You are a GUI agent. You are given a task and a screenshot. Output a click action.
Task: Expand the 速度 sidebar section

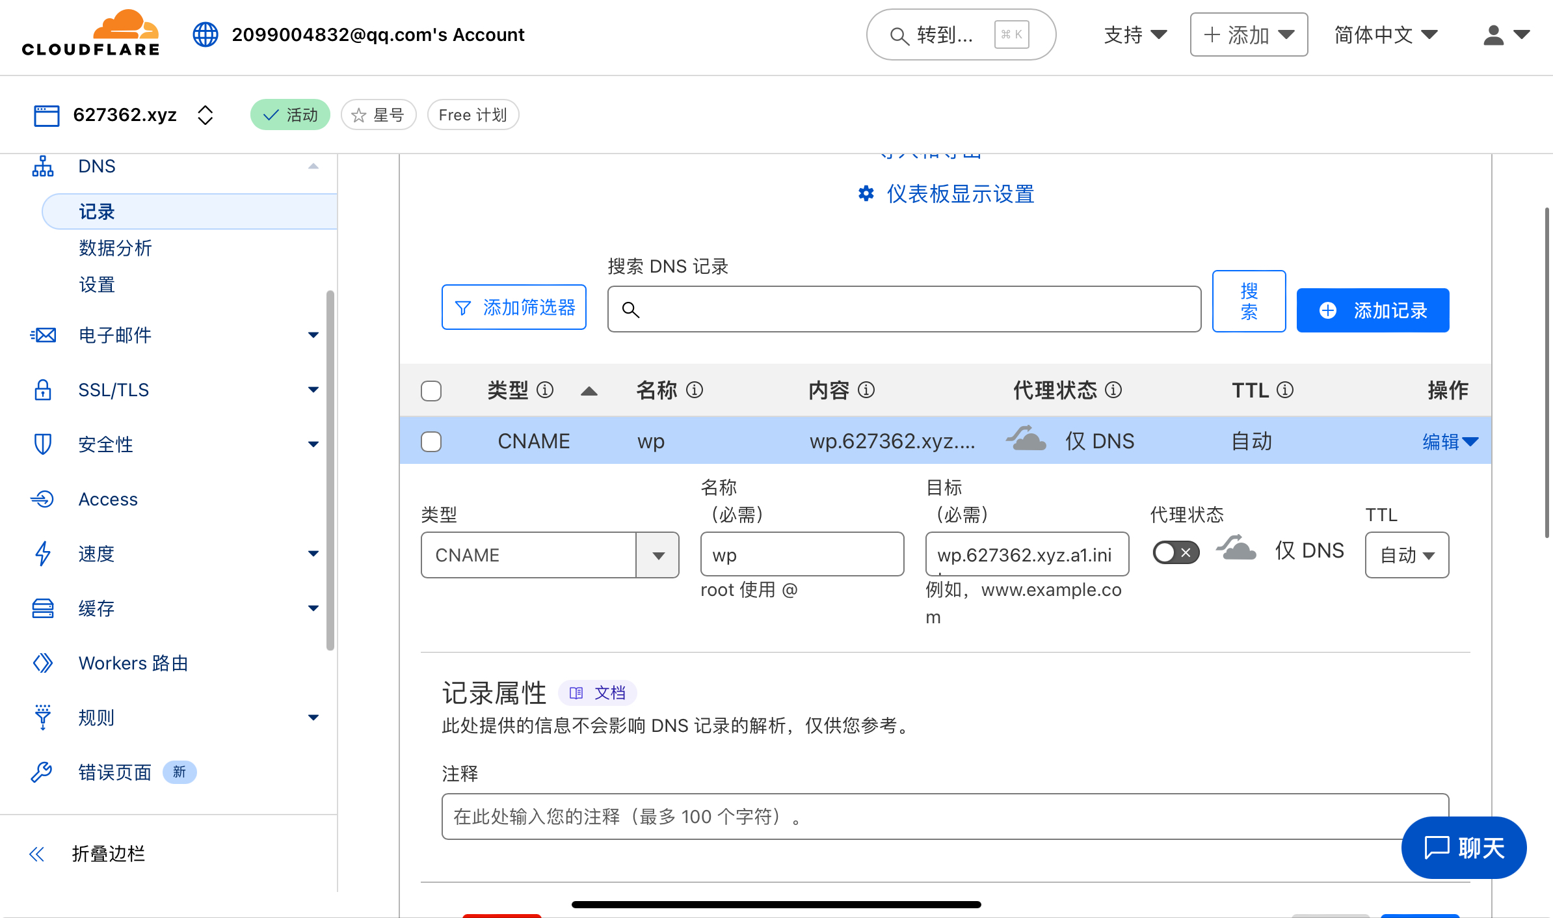(313, 554)
